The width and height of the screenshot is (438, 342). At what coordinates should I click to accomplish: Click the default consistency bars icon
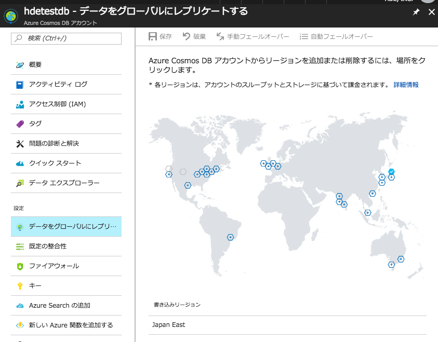[x=20, y=247]
